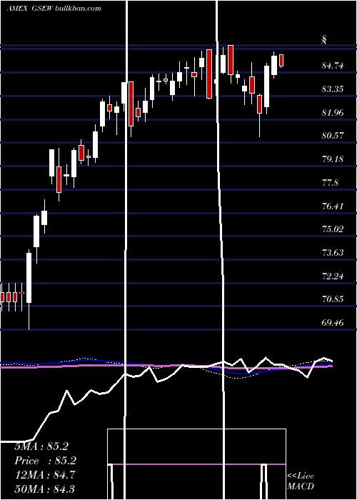Viewport: 357px width, 500px height.
Task: Select the 75.02 price axis label
Action: point(333,229)
